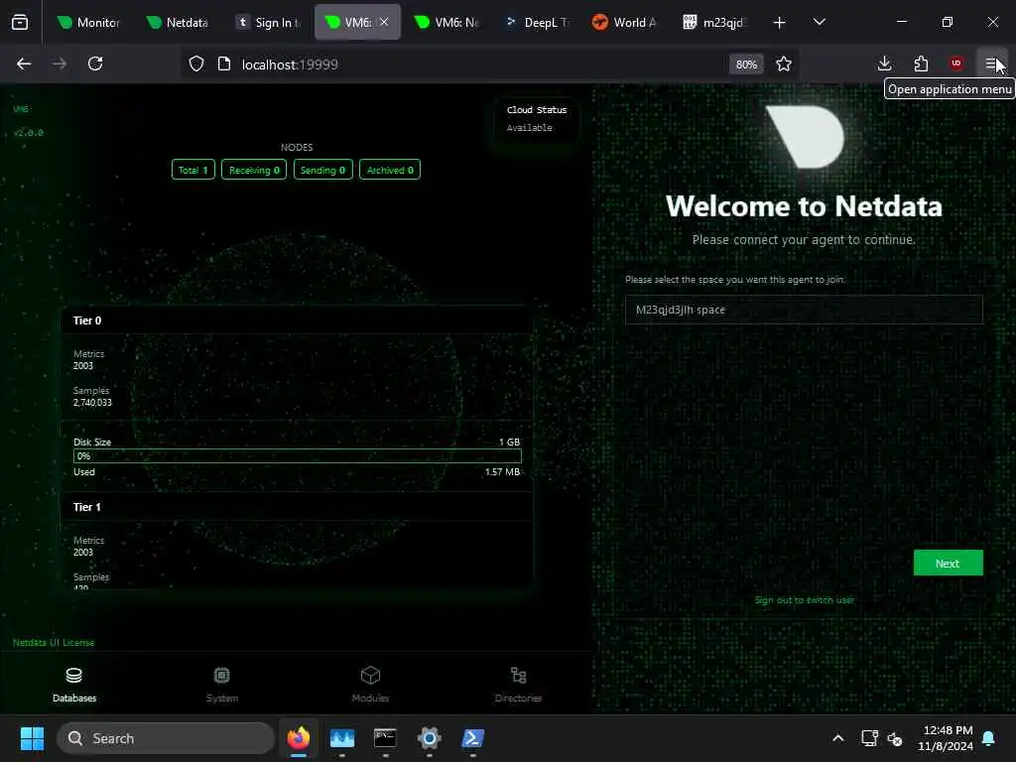
Task: Click the Sending 0 nodes badge
Action: [322, 170]
